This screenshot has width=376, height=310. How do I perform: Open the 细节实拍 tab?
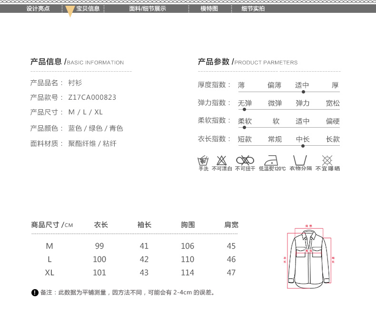point(253,9)
